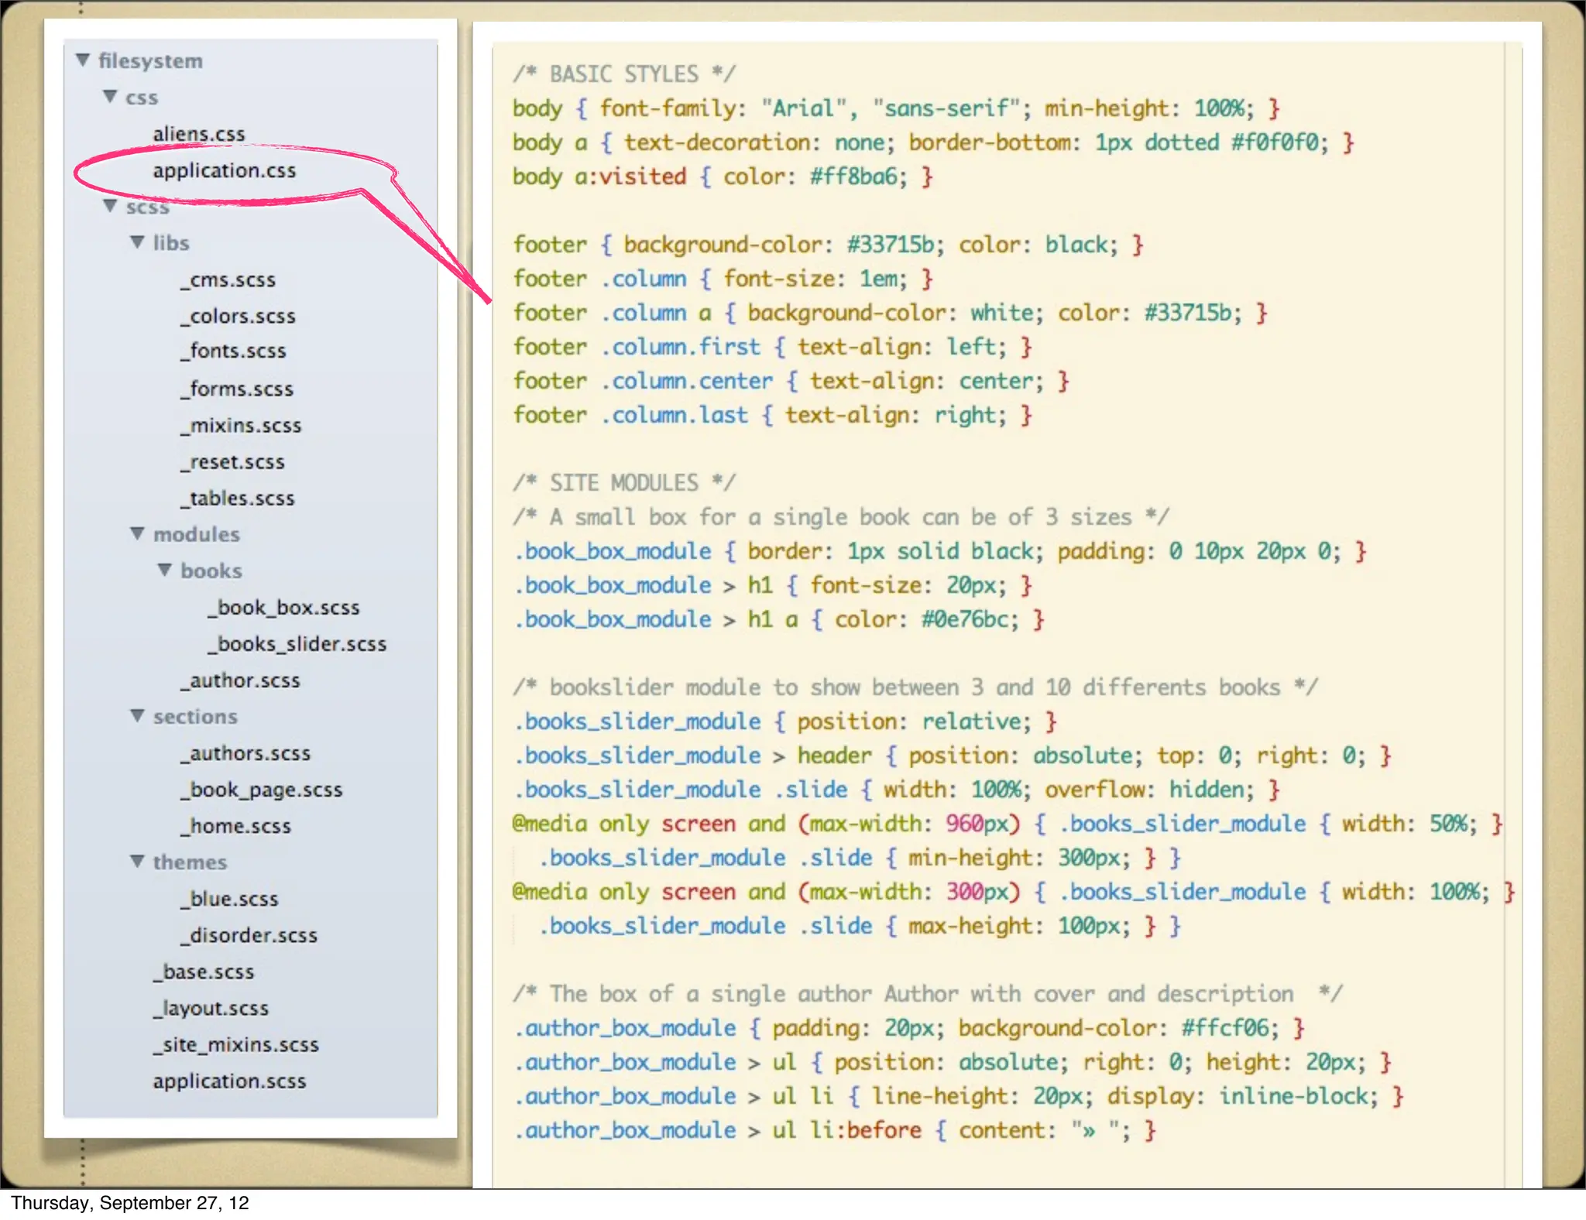Open _books_slider.scss file
The image size is (1586, 1220).
coord(297,643)
